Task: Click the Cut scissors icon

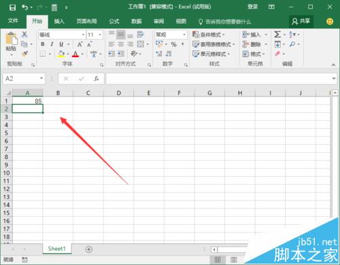Action: (x=24, y=35)
